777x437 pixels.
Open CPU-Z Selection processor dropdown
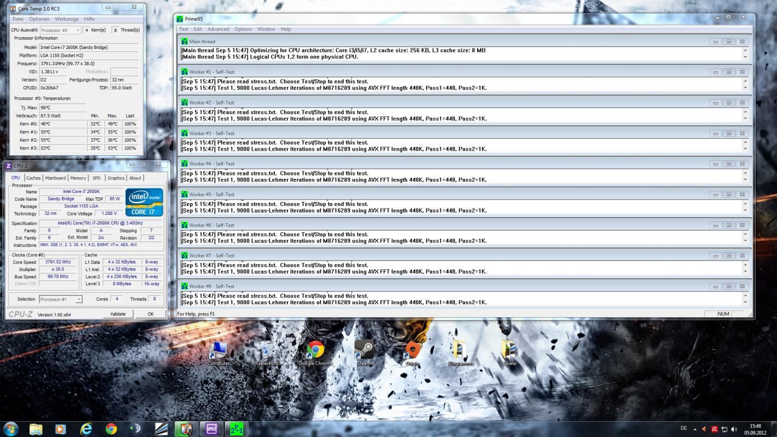click(x=60, y=299)
